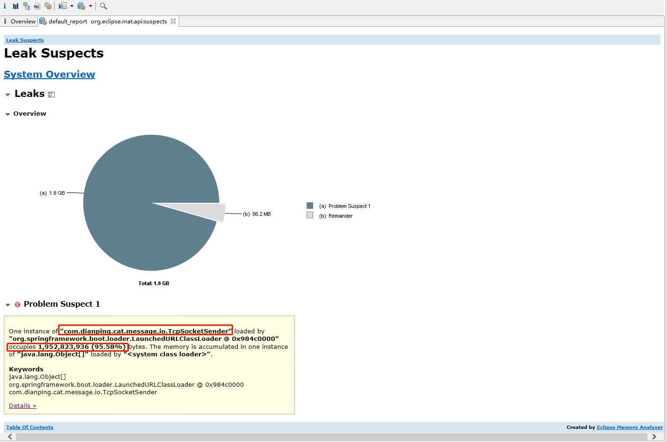The width and height of the screenshot is (667, 442).
Task: Open the Details link for Problem Suspect 1
Action: pos(22,406)
